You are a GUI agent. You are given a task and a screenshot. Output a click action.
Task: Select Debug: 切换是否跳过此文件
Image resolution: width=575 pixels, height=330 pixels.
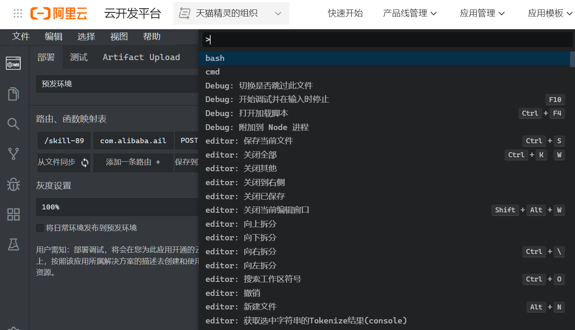(x=384, y=86)
